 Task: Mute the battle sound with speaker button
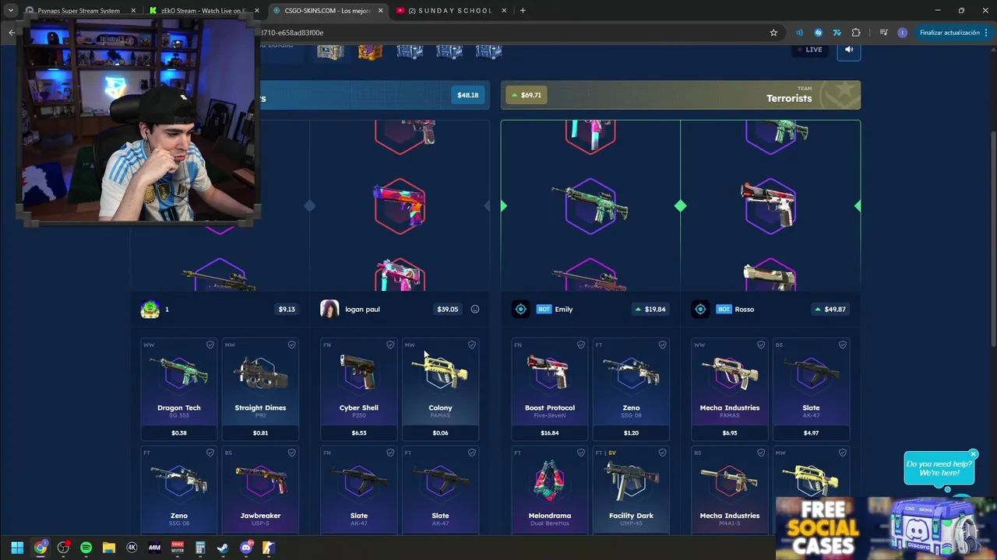point(849,50)
